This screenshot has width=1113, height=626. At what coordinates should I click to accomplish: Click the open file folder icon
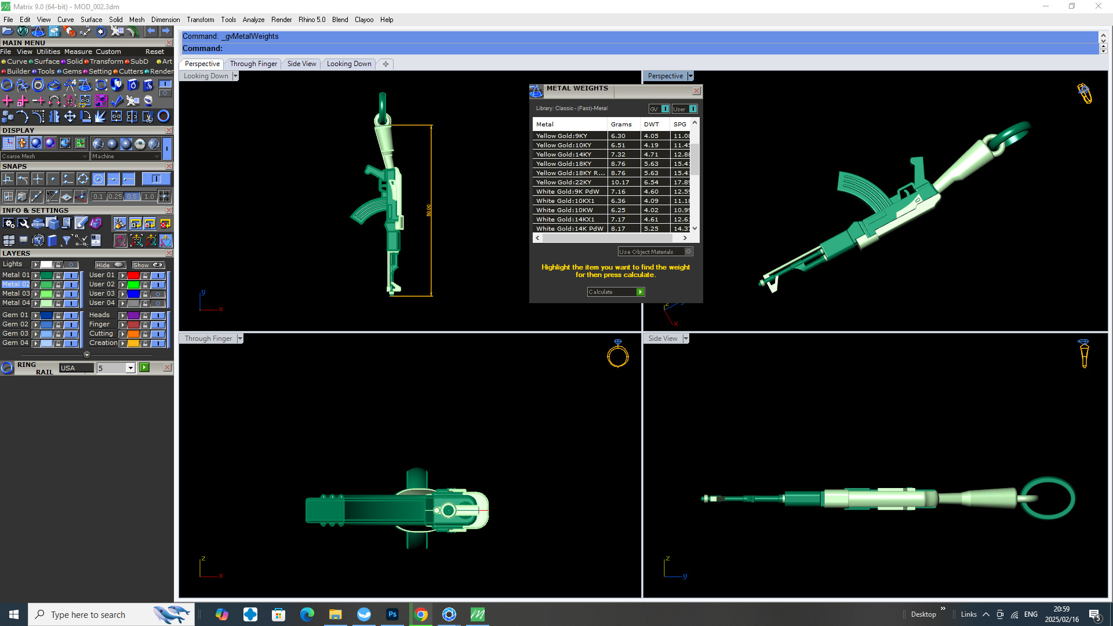[x=8, y=31]
